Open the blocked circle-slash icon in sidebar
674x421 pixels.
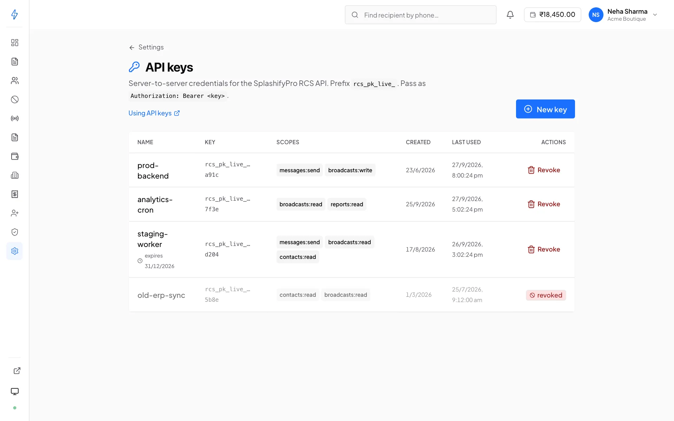pos(14,99)
